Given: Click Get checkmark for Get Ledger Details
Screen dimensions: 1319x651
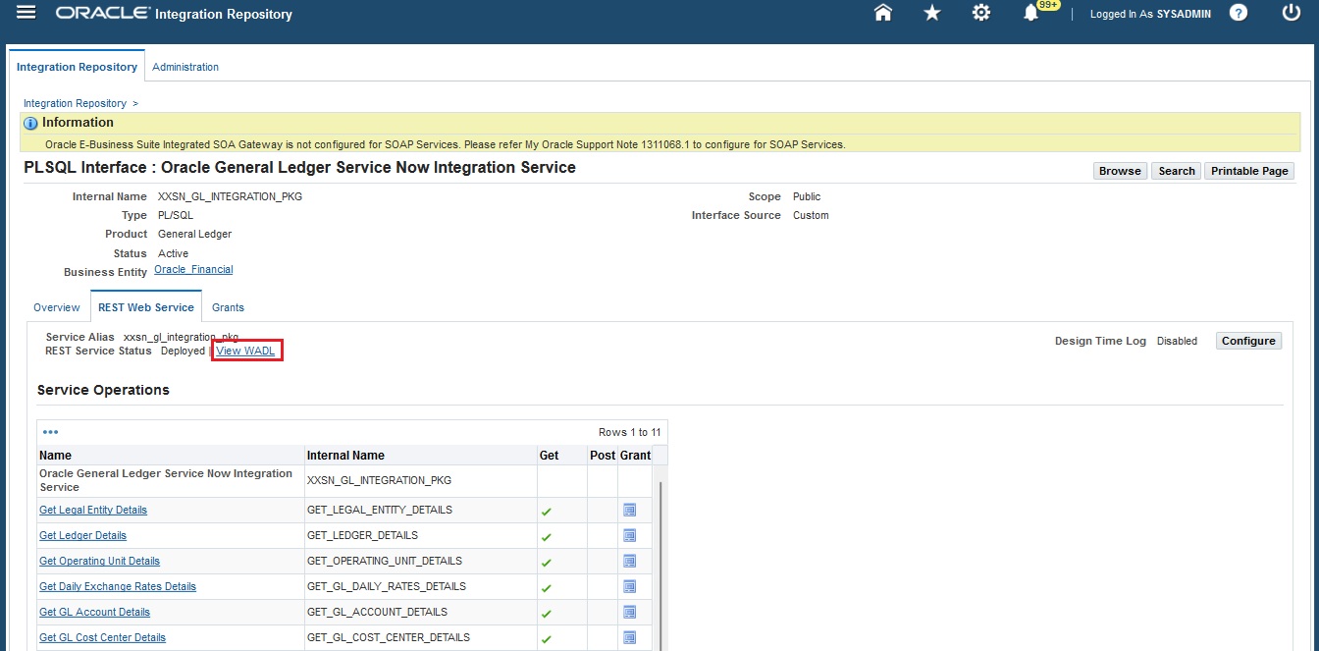Looking at the screenshot, I should pyautogui.click(x=547, y=537).
